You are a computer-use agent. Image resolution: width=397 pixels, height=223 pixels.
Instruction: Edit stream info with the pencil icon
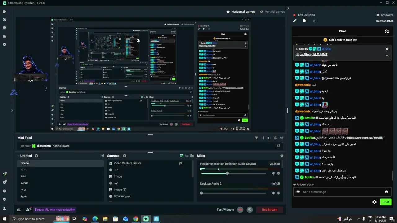click(x=295, y=21)
